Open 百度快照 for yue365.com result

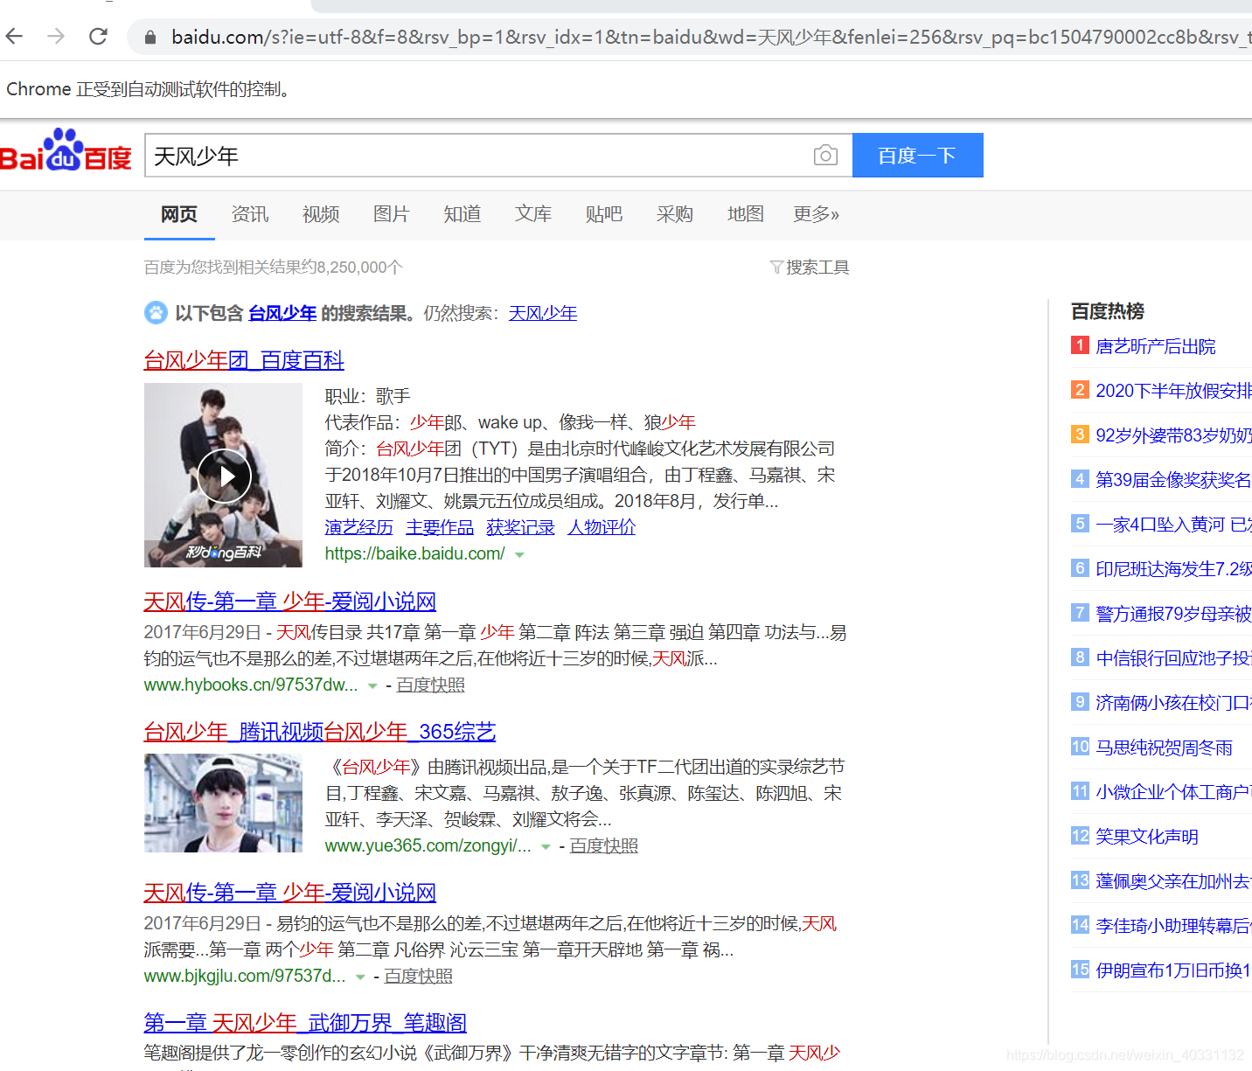pyautogui.click(x=603, y=846)
